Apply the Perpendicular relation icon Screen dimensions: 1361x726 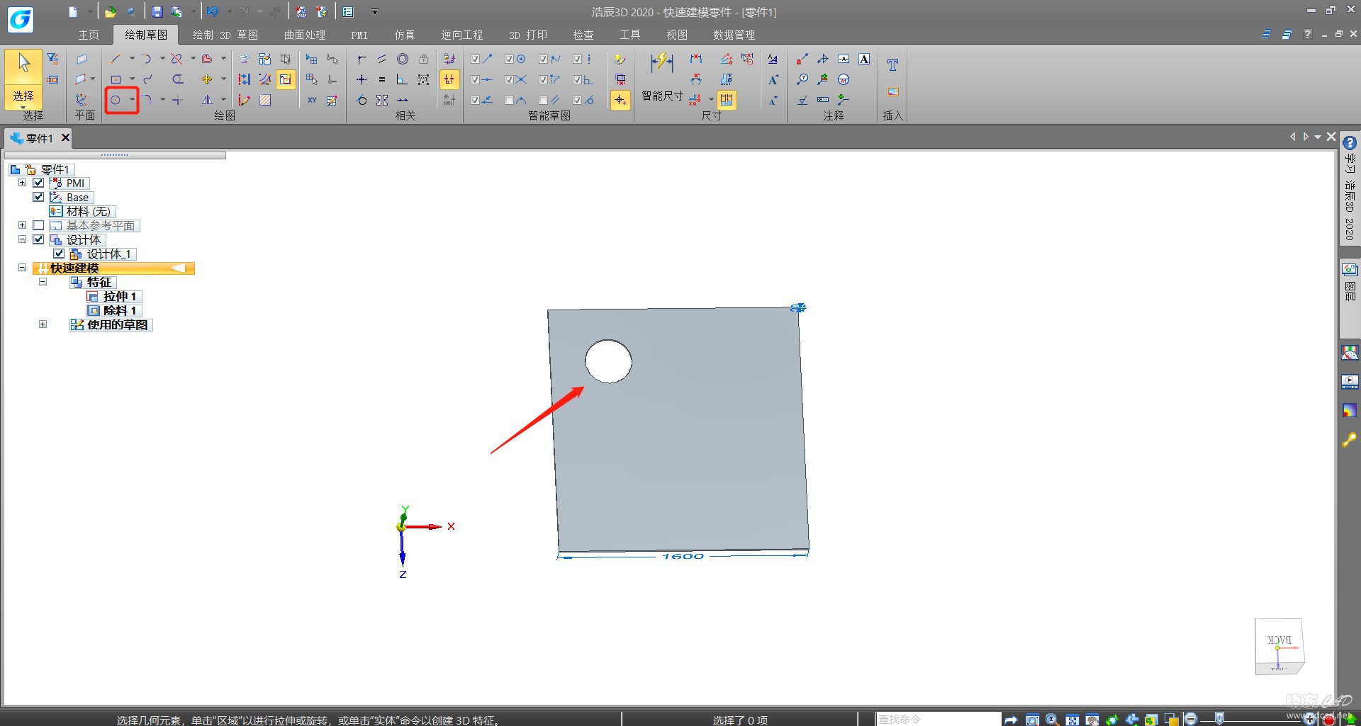point(403,79)
